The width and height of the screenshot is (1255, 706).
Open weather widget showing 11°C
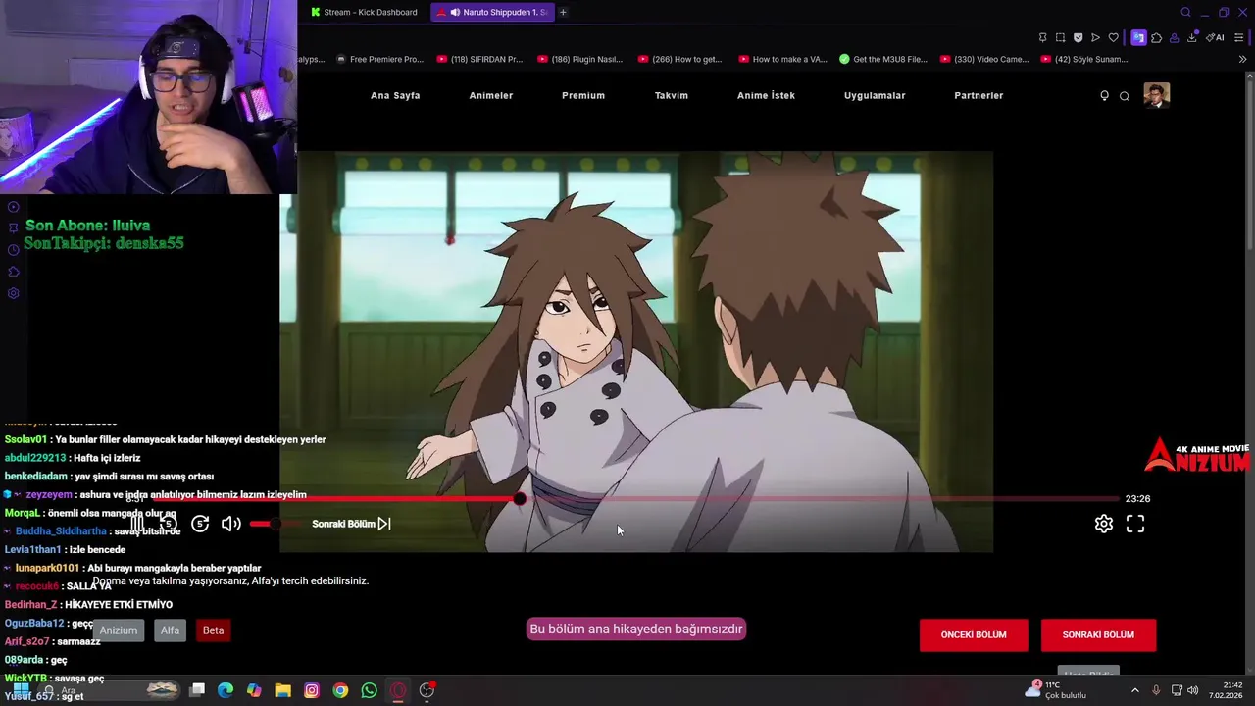[1056, 690]
